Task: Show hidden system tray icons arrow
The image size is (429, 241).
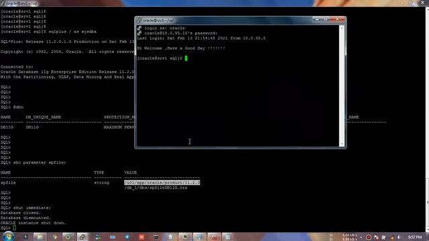Action: pos(361,238)
